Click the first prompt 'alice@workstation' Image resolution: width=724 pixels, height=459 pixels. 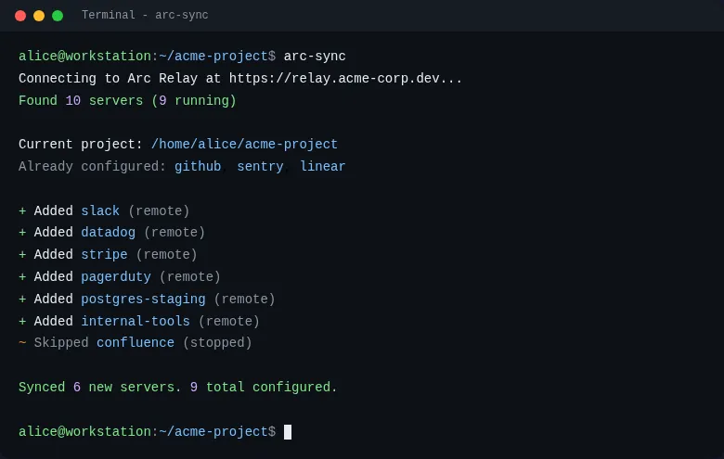coord(84,57)
